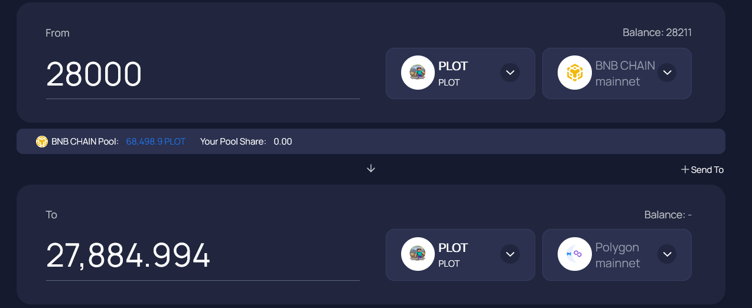This screenshot has width=752, height=308.
Task: Click the Send To button
Action: (x=702, y=169)
